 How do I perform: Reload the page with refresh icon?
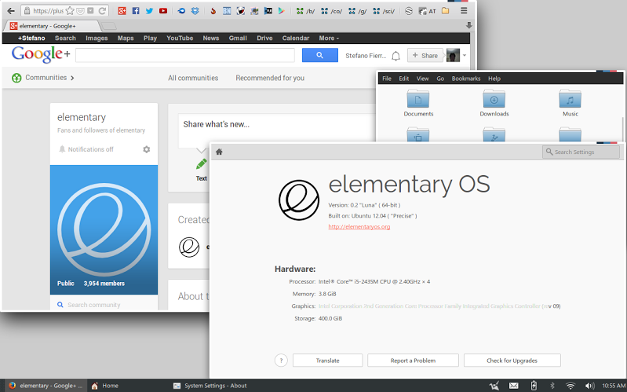tap(102, 11)
